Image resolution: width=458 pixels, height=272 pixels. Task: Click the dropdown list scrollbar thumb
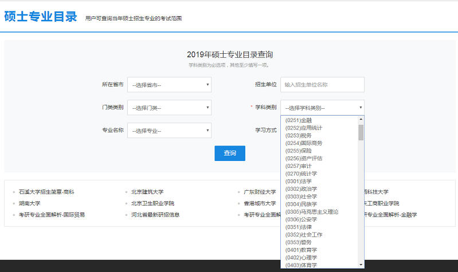pos(361,132)
